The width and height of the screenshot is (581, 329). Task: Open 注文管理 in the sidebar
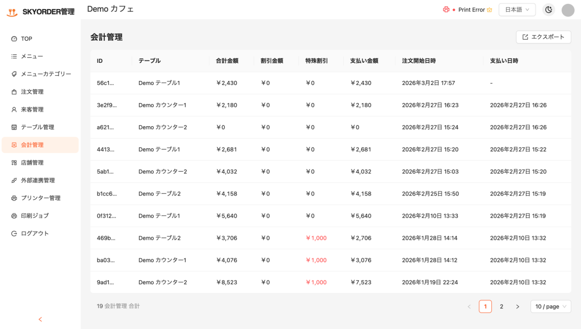(x=40, y=92)
